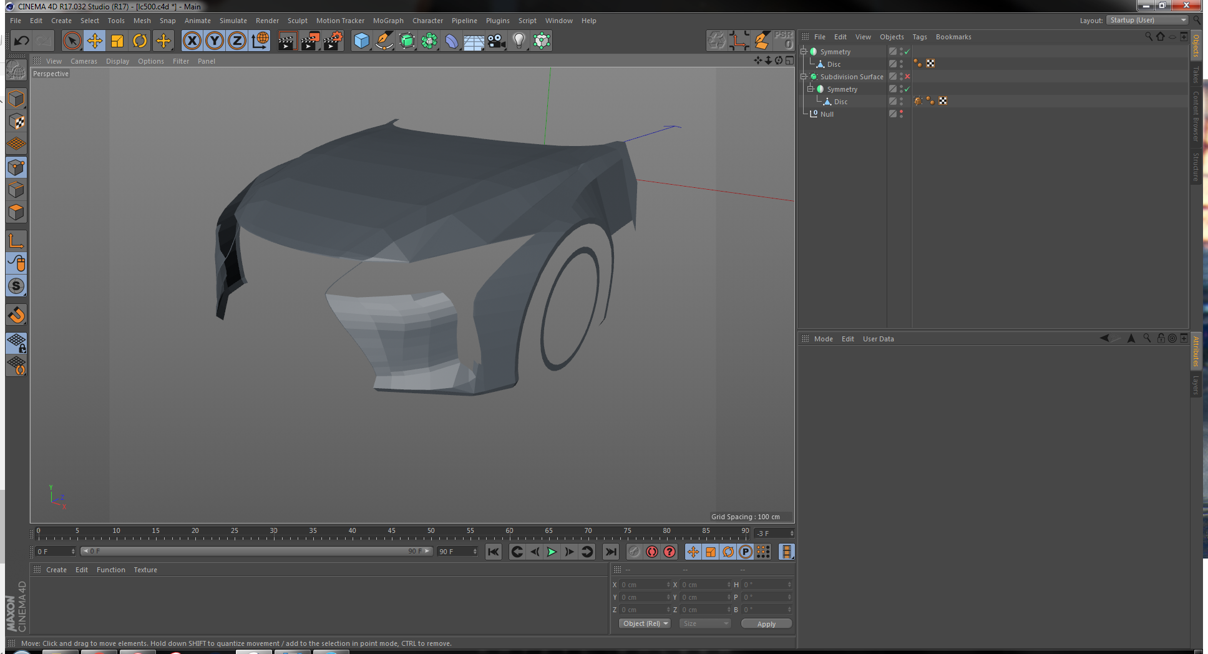Viewport: 1208px width, 654px height.
Task: Open the Mesh menu
Action: [x=142, y=21]
